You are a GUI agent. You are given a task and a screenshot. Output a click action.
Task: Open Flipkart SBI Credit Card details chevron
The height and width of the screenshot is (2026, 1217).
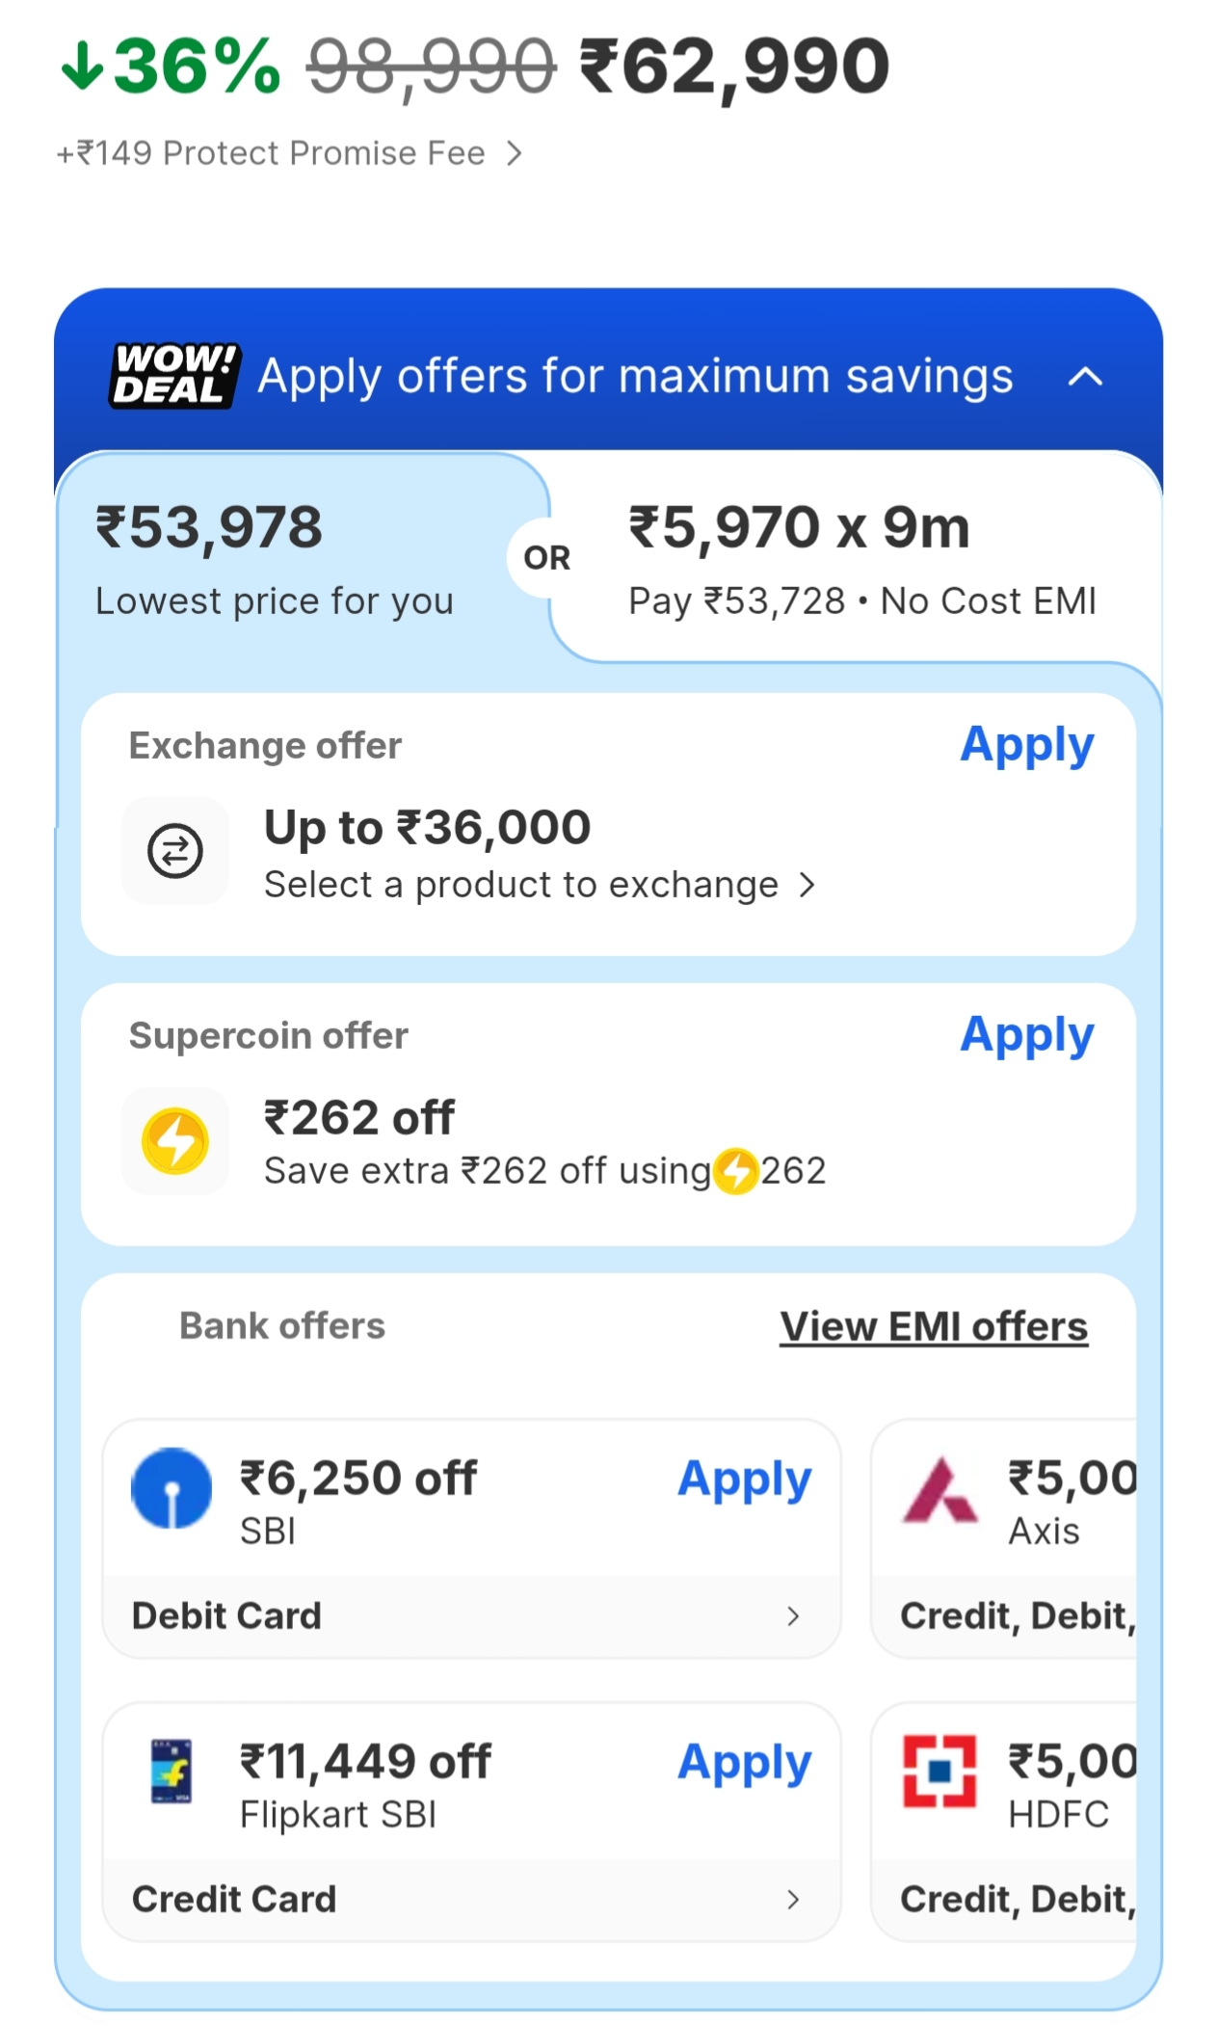[x=793, y=1900]
